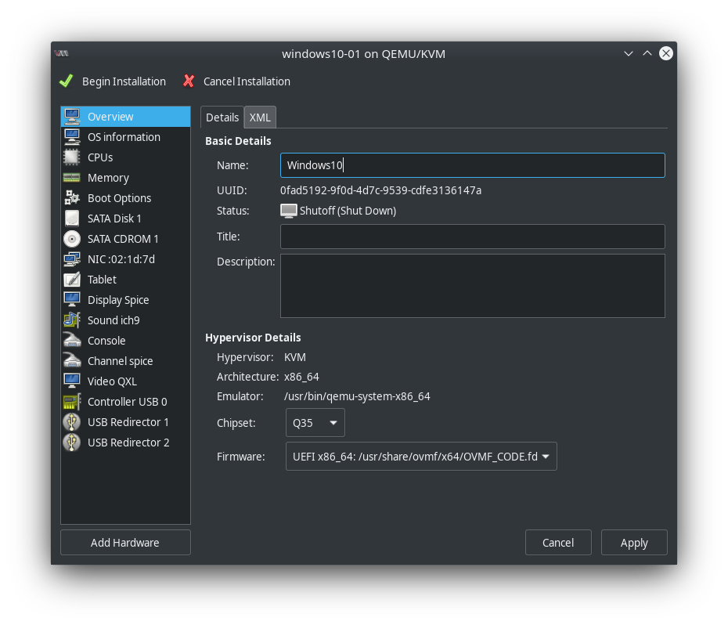Click the Shutoff (Shut Down) status text
Screen dimensions: 728x625
pos(348,211)
